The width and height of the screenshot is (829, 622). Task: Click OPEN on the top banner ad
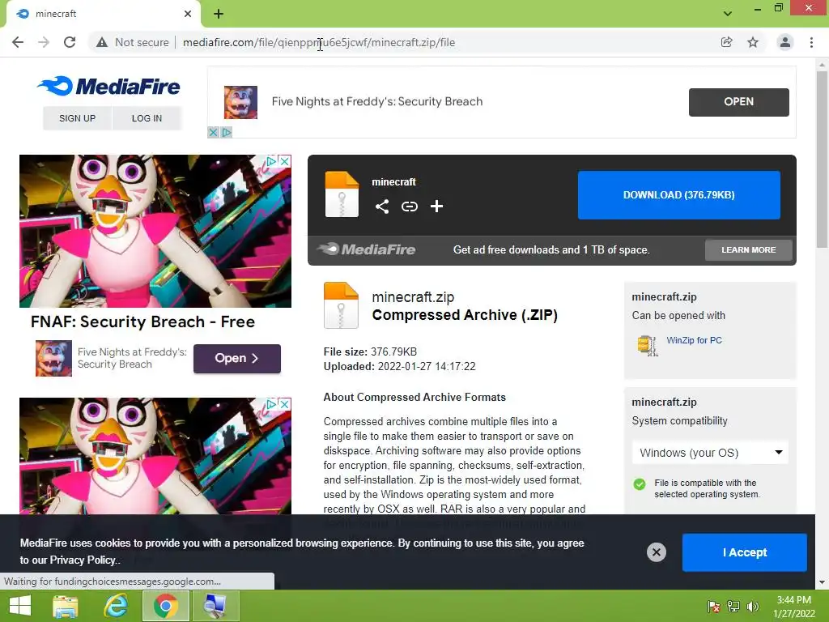pos(738,102)
